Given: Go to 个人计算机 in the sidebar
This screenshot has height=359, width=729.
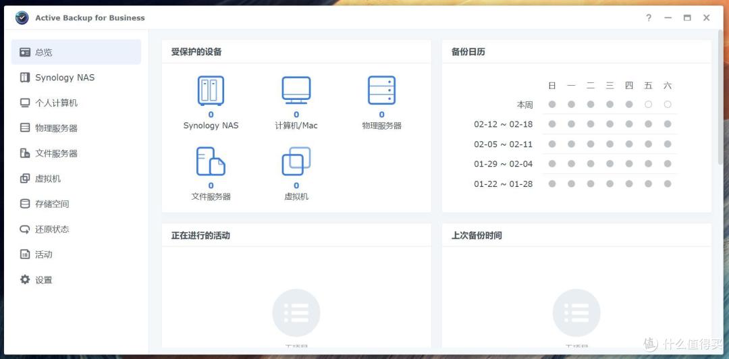Looking at the screenshot, I should click(x=76, y=103).
